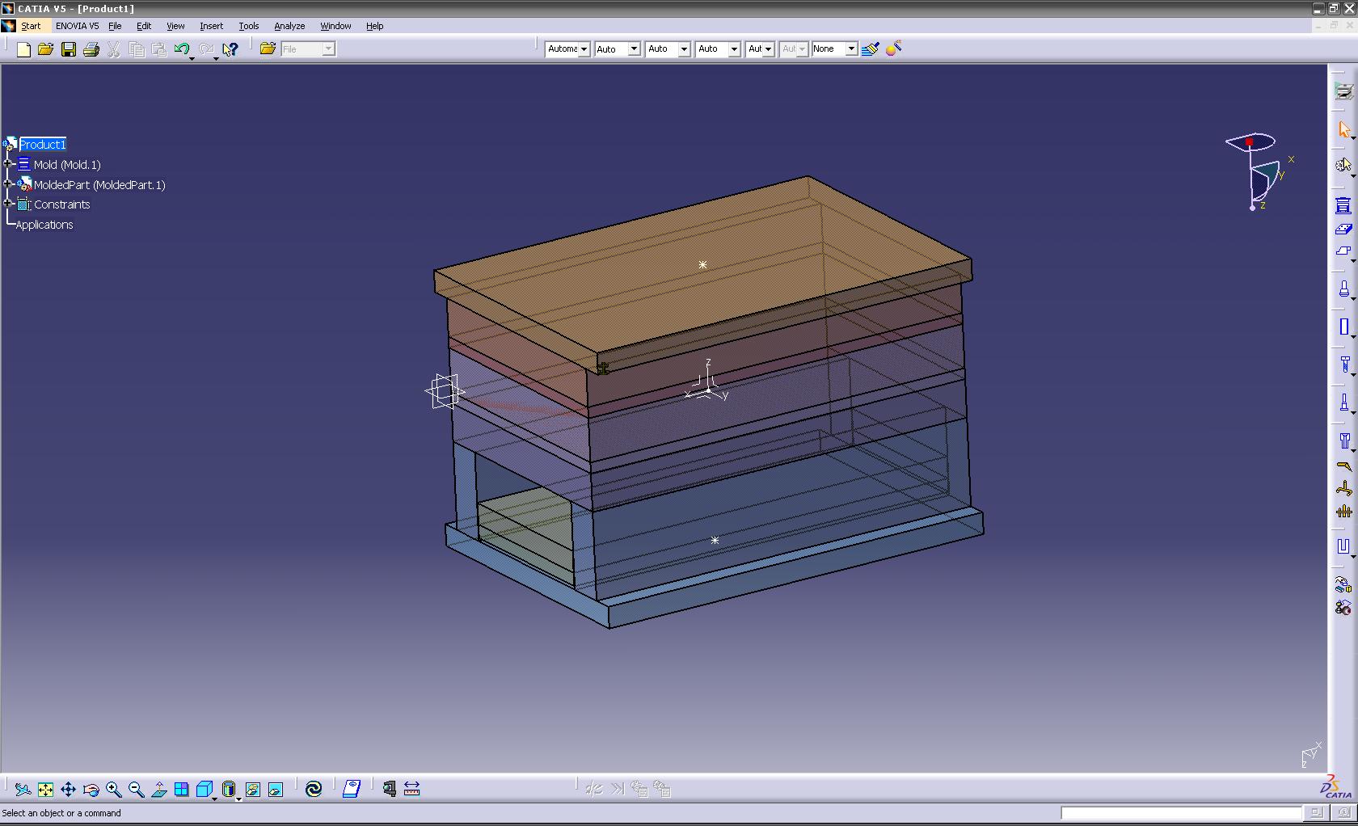Open the Tools menu
This screenshot has width=1358, height=826.
tap(249, 26)
